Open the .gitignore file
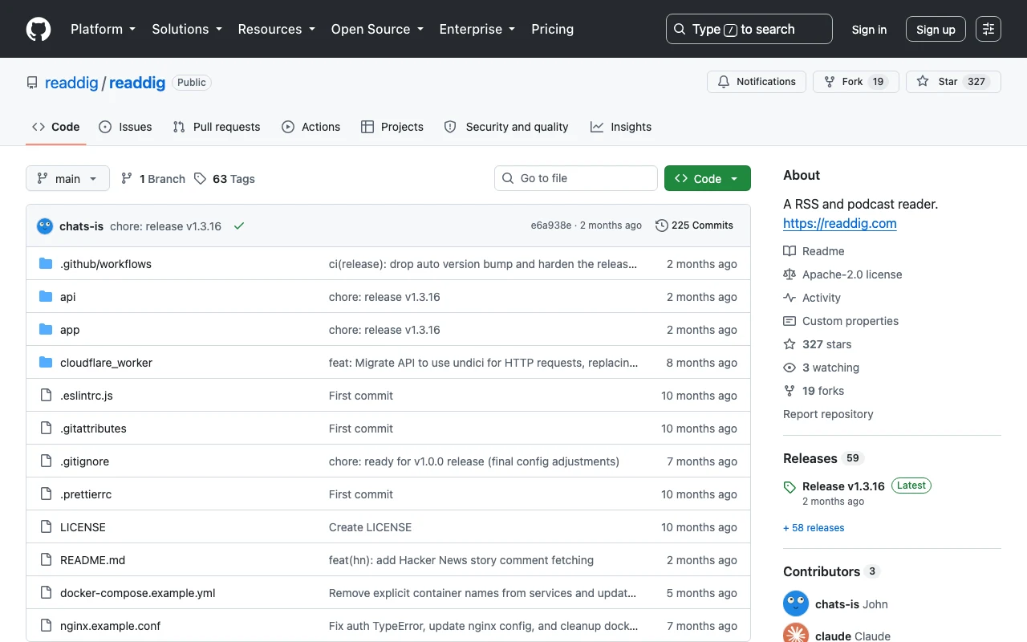 tap(84, 461)
